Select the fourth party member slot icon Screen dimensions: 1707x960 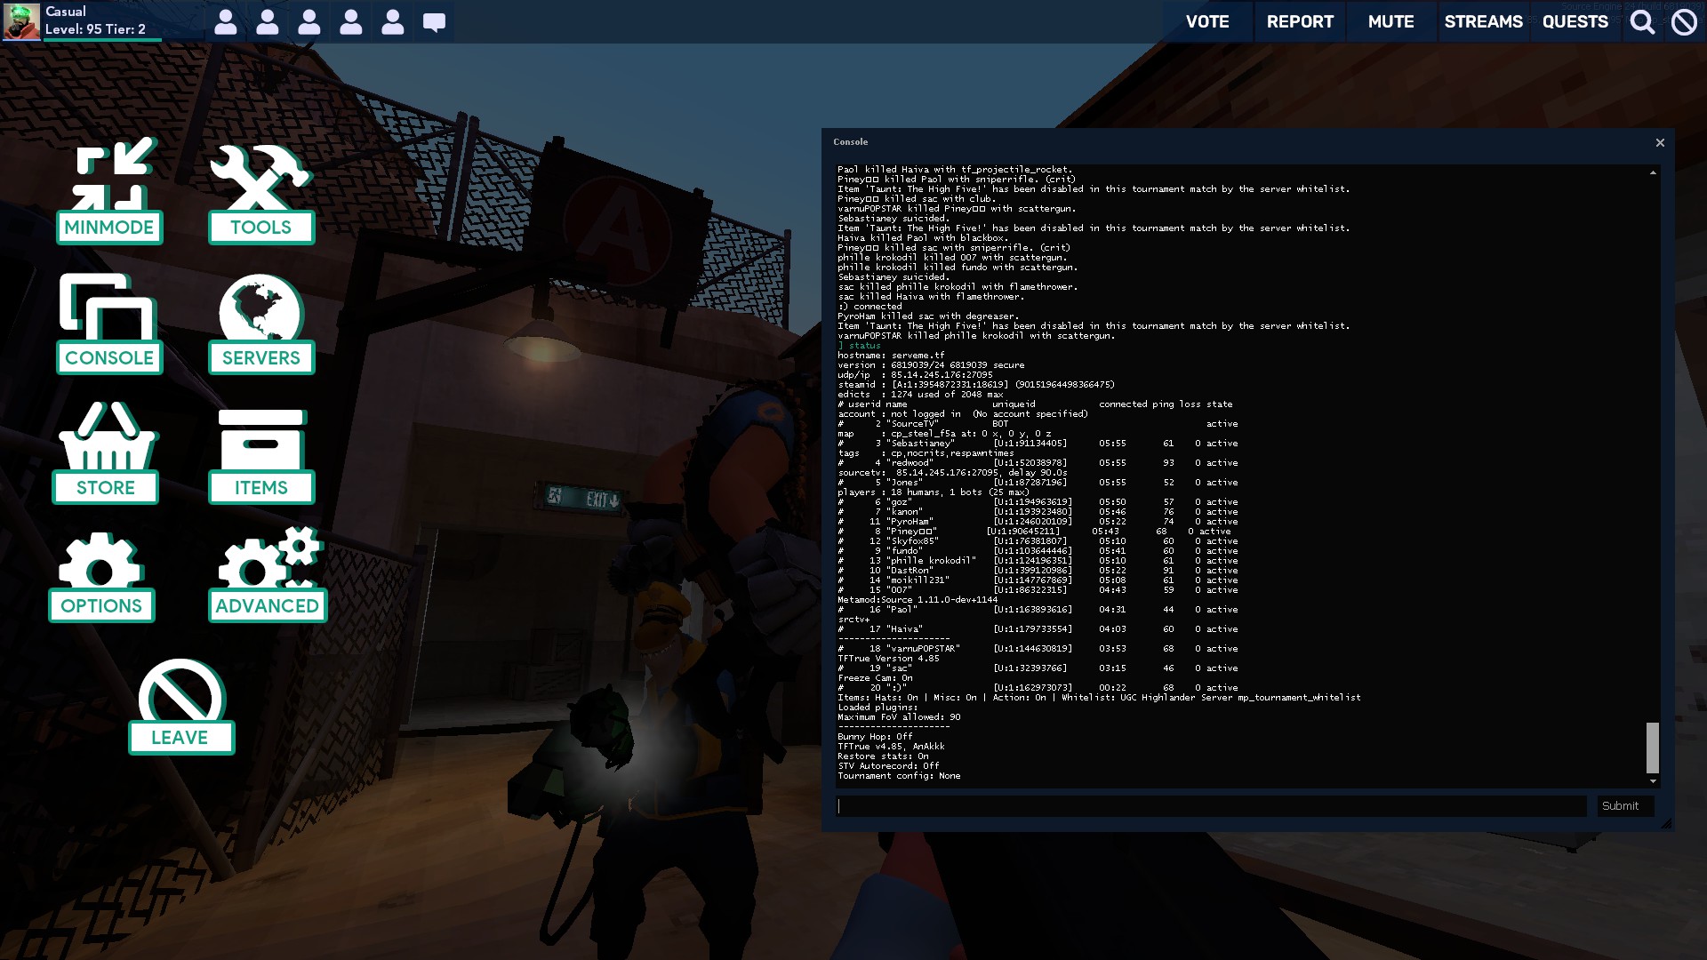point(351,22)
